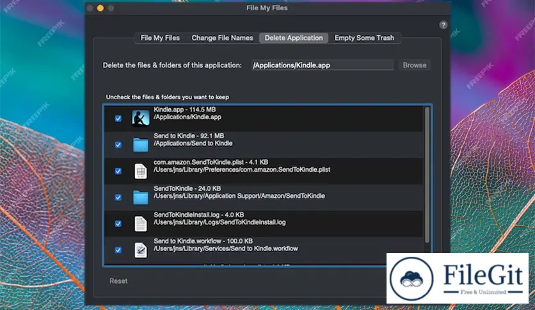
Task: Select the text com.amazon.SendToKindle.plist - 4.1 KB
Action: pos(211,162)
